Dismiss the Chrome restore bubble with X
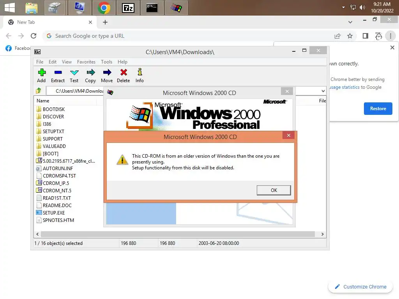Screen dimensions: 399x299 pyautogui.click(x=392, y=47)
